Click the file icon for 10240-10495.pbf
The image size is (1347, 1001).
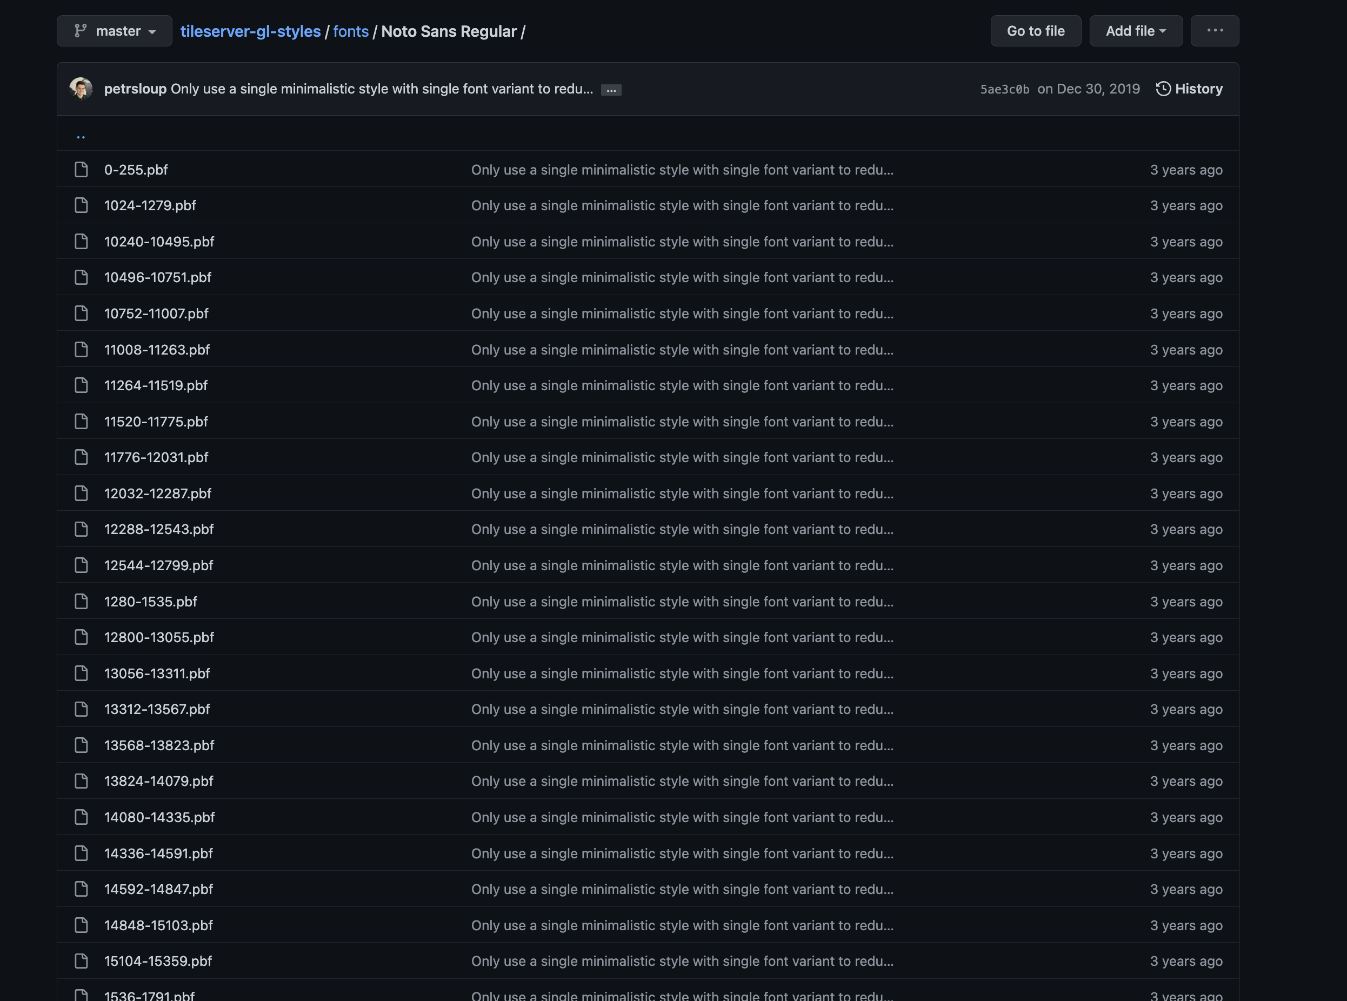(81, 242)
